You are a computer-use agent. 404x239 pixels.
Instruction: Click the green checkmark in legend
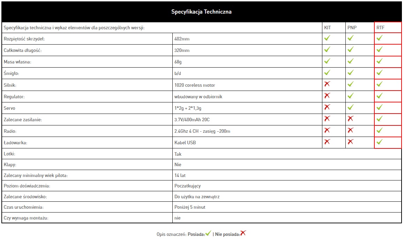208,233
